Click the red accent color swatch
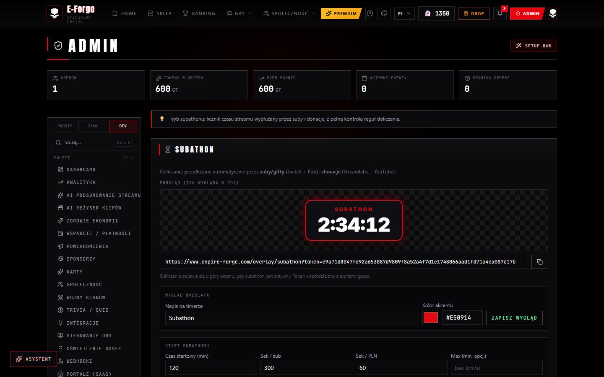This screenshot has width=604, height=377. [431, 318]
